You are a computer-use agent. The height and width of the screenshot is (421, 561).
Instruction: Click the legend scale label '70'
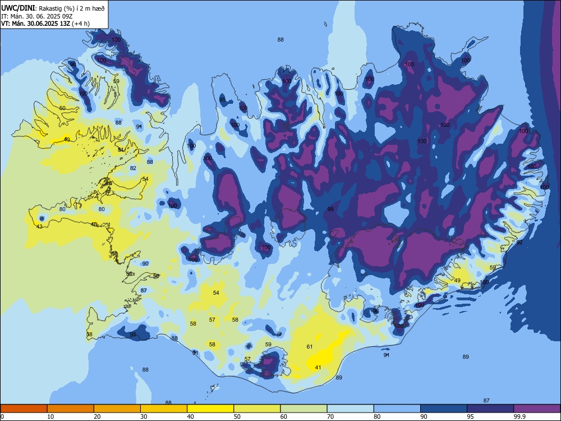(x=330, y=417)
